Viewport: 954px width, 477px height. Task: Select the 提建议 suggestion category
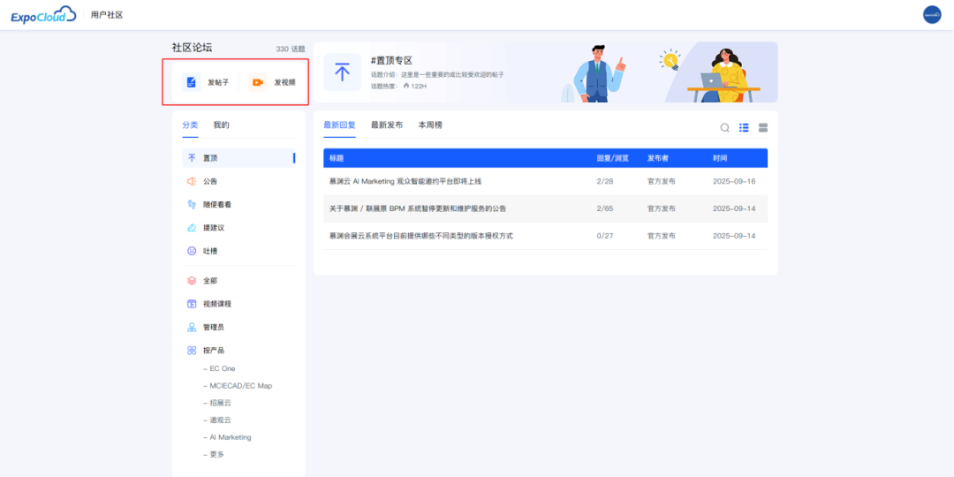point(213,228)
